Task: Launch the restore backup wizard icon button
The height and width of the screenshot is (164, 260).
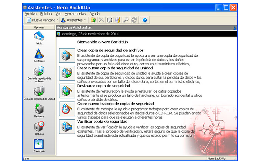Action: (x=67, y=91)
